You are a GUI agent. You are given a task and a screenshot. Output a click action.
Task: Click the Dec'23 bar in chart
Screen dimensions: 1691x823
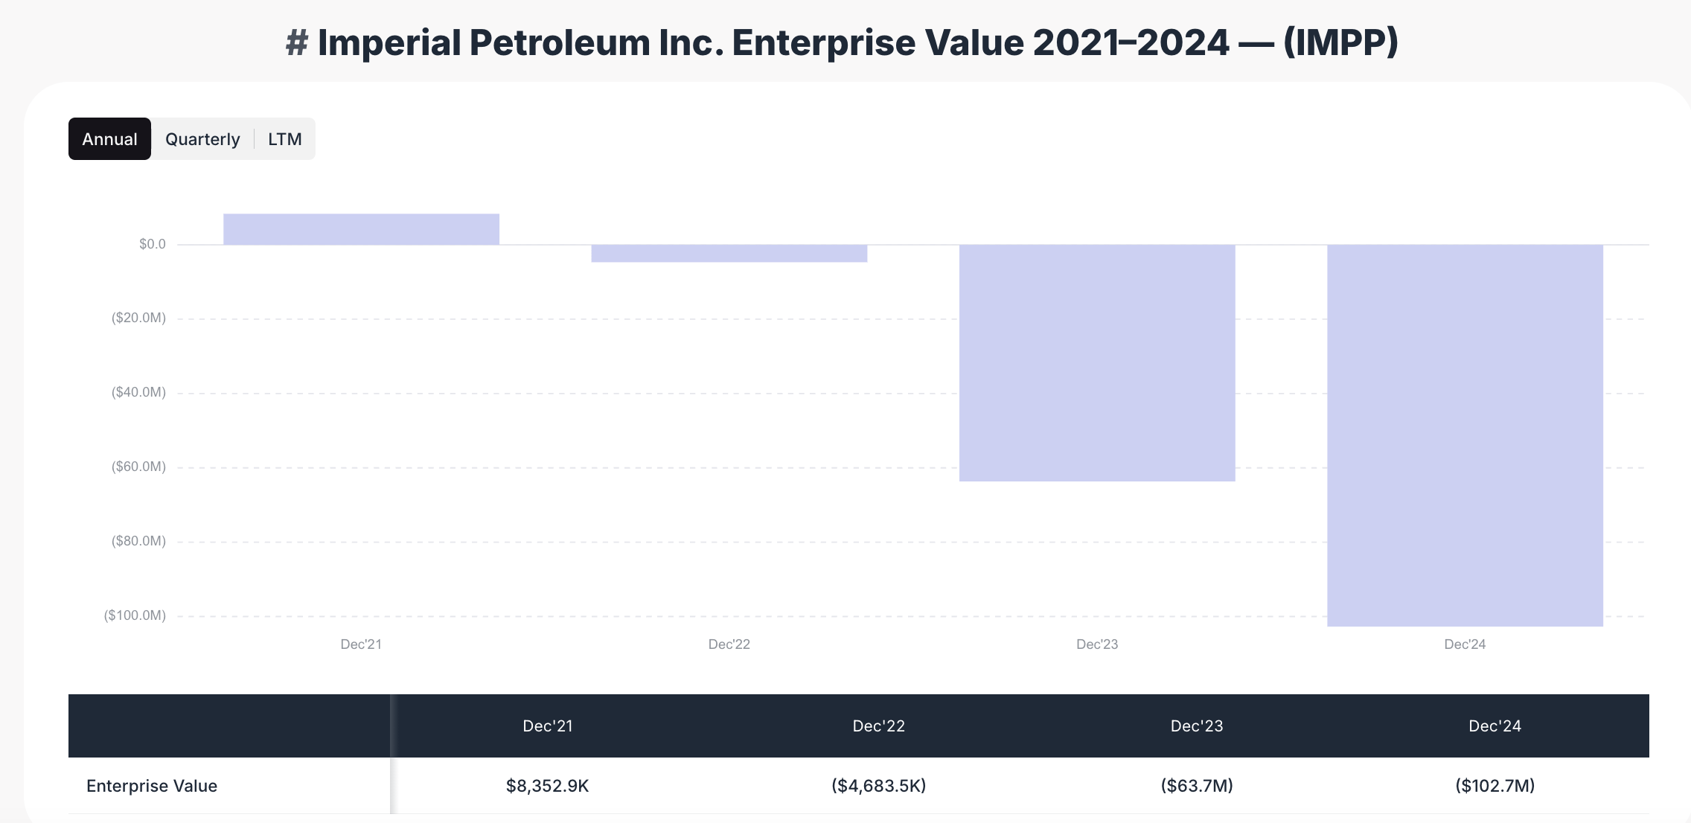[1097, 363]
